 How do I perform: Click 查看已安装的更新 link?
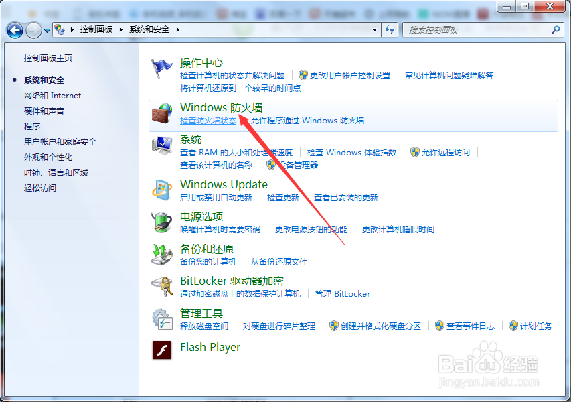pyautogui.click(x=346, y=197)
